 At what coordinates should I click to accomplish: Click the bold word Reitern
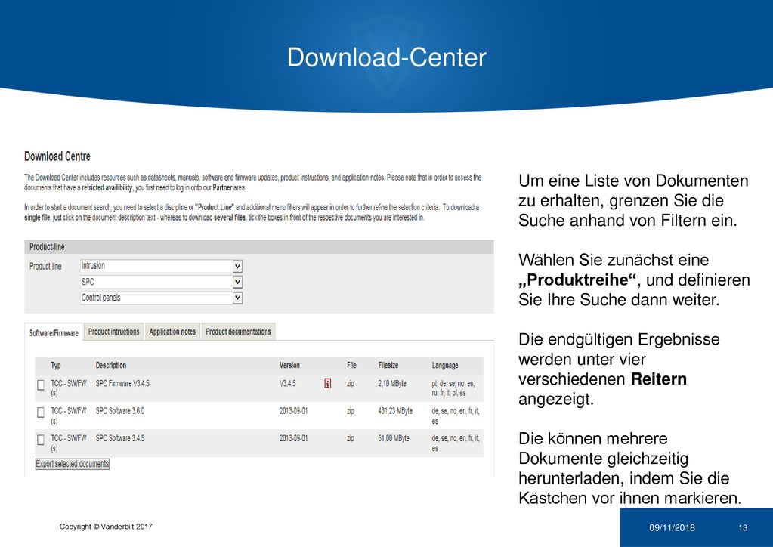pyautogui.click(x=659, y=379)
